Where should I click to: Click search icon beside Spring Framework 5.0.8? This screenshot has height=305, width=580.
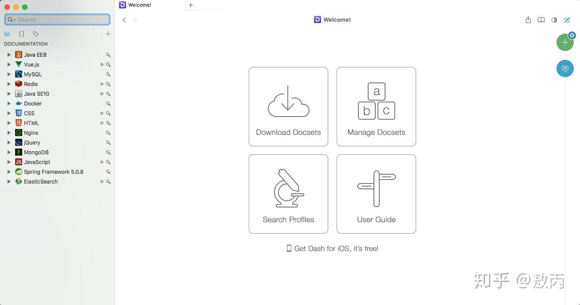tap(108, 172)
